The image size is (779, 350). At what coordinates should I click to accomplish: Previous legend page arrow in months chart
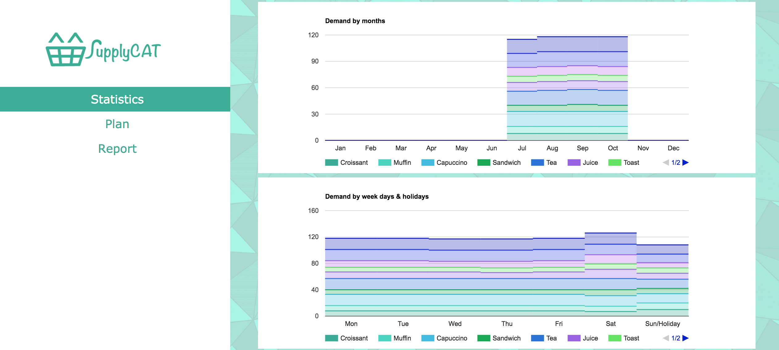click(666, 162)
